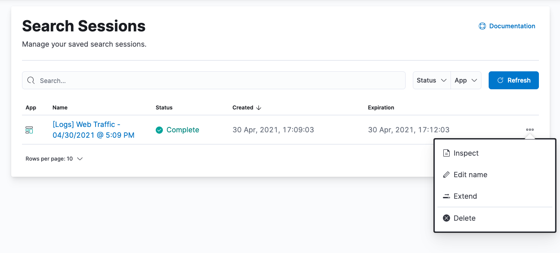Click the Delete cross-circle icon
The image size is (560, 253).
click(446, 218)
